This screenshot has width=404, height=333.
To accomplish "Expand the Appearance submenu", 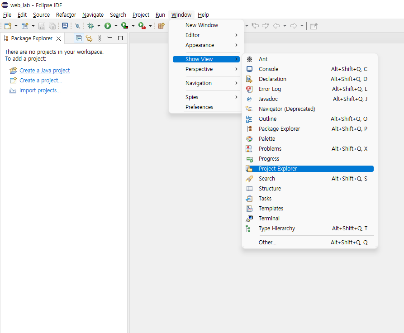I will click(206, 45).
